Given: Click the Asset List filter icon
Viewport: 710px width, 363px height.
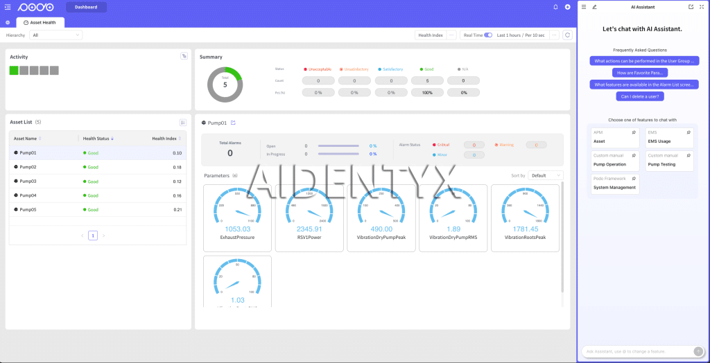Looking at the screenshot, I should click(183, 122).
